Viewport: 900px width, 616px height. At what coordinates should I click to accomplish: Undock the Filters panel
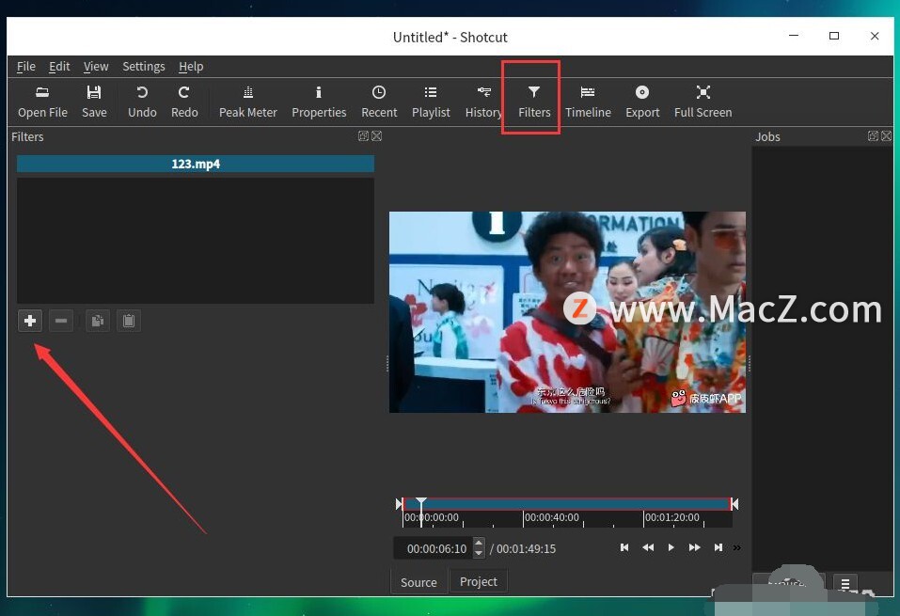[x=363, y=136]
